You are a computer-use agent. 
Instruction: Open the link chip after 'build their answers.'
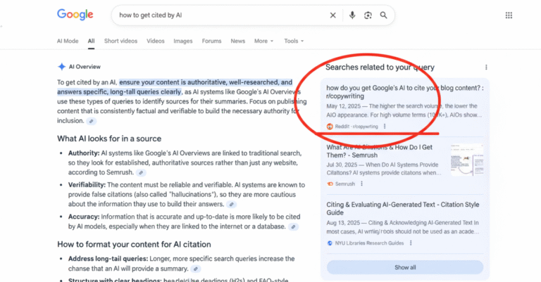coord(232,205)
